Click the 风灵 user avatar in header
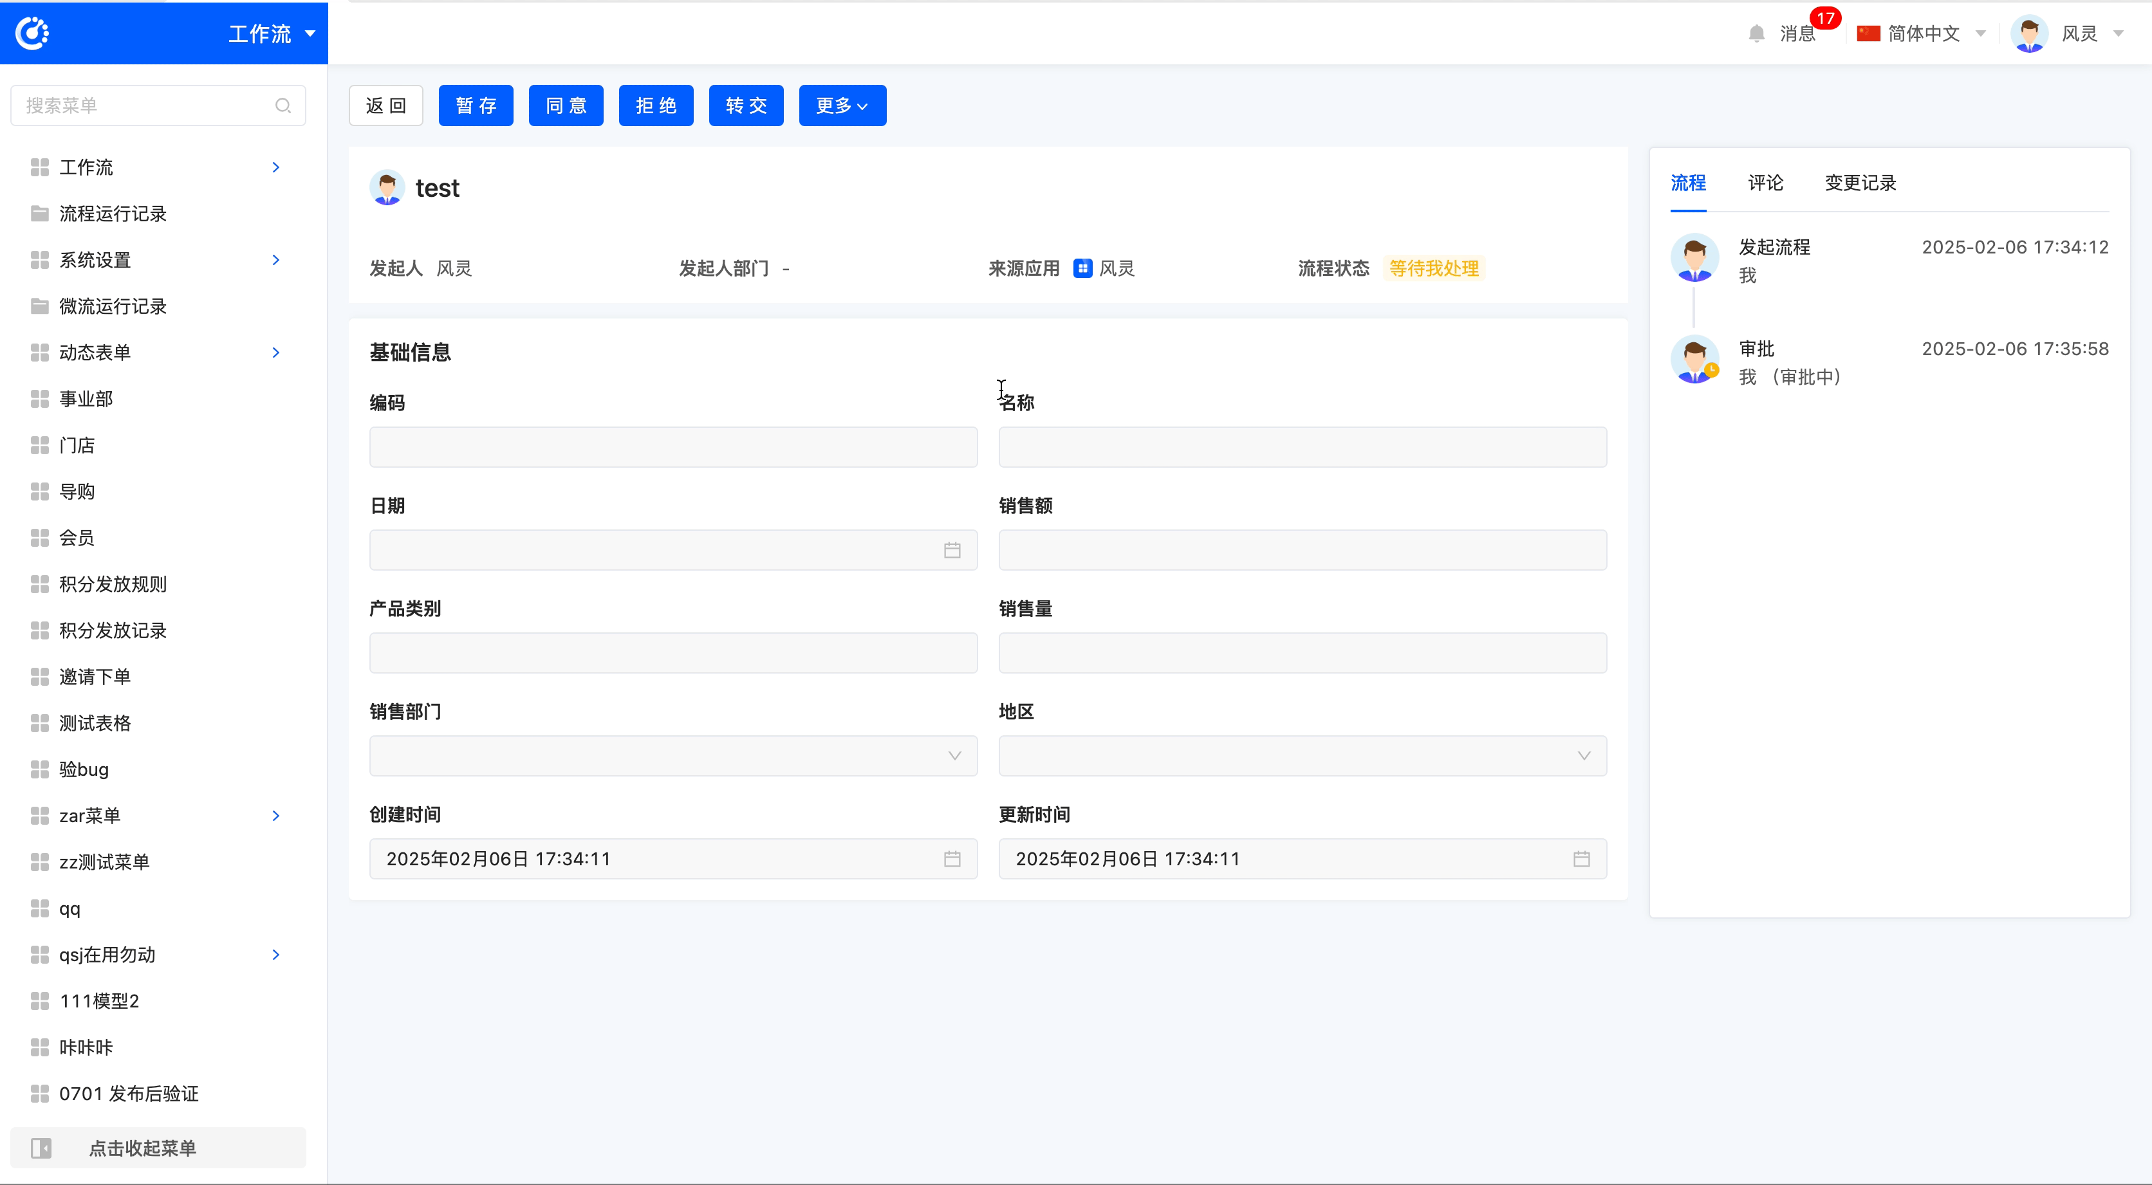2152x1185 pixels. point(2029,33)
